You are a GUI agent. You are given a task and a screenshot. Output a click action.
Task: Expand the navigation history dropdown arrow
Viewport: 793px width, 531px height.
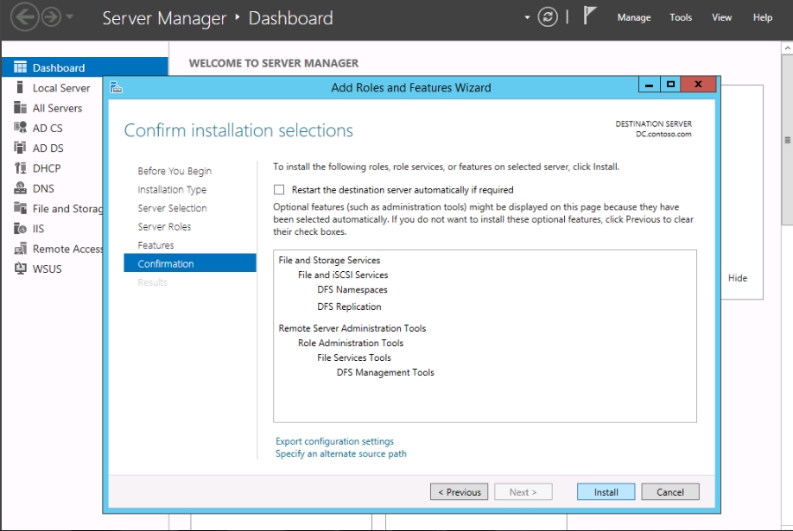point(70,17)
